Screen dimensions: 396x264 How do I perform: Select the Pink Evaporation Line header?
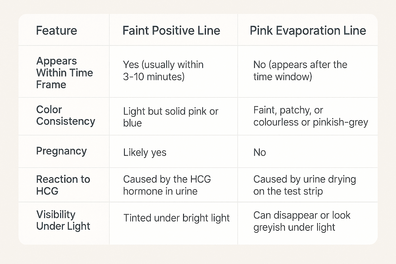click(308, 31)
